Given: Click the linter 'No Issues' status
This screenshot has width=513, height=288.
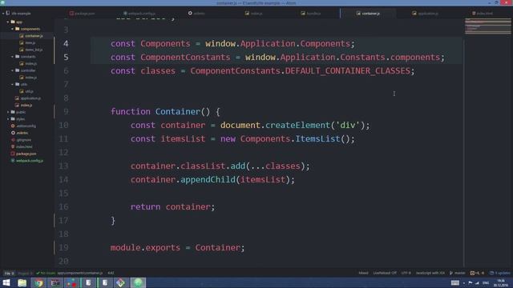Looking at the screenshot, I should (x=46, y=273).
